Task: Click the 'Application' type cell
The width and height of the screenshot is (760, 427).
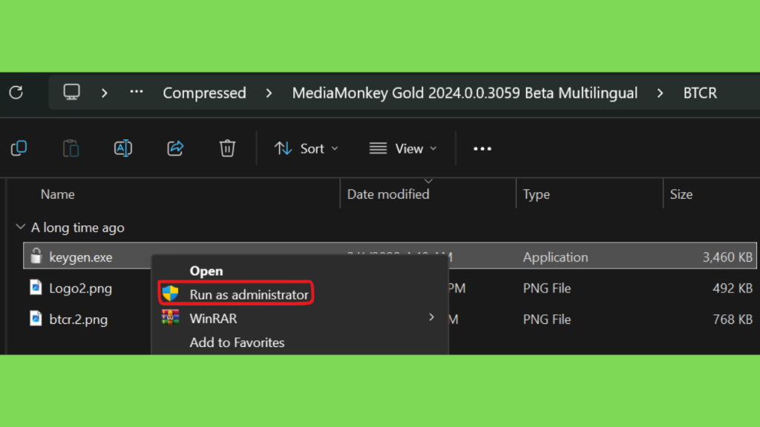Action: click(x=555, y=257)
